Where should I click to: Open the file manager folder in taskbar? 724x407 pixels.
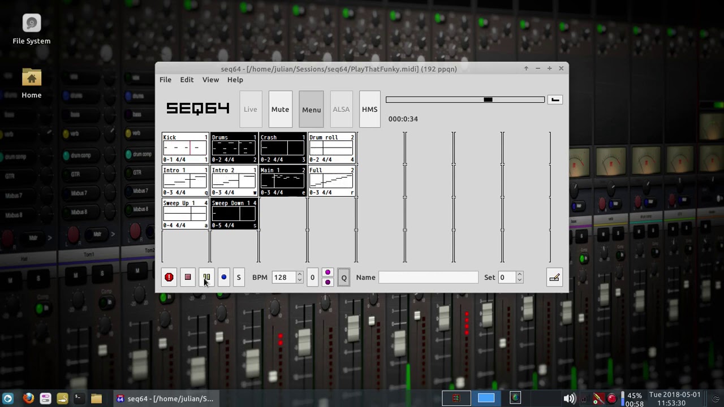point(96,399)
